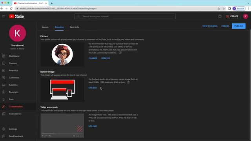Close the Channel customisation browser tab

(46, 3)
